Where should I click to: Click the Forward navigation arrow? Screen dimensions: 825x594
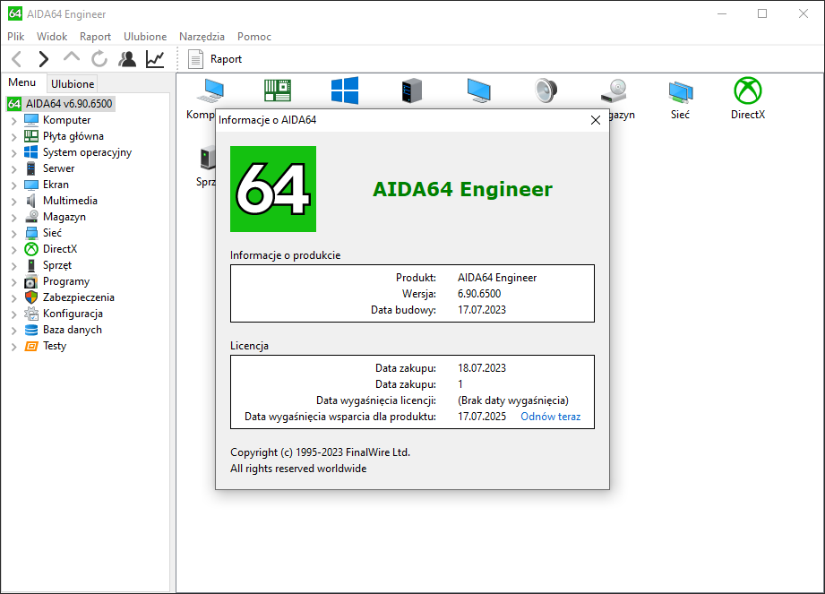(44, 59)
